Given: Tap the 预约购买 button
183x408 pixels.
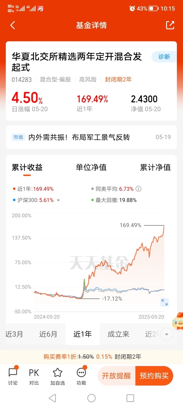Looking at the screenshot, I should 154,376.
